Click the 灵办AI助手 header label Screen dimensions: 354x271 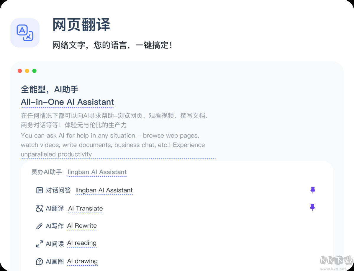pos(46,172)
